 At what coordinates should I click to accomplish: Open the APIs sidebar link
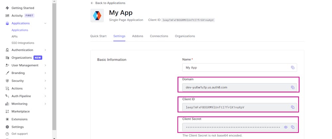point(15,36)
